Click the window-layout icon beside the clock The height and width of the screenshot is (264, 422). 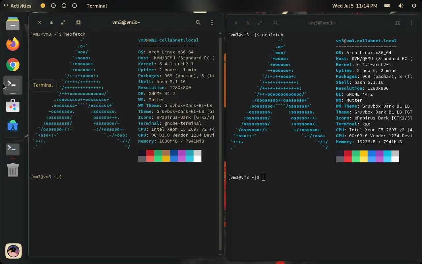pos(387,6)
